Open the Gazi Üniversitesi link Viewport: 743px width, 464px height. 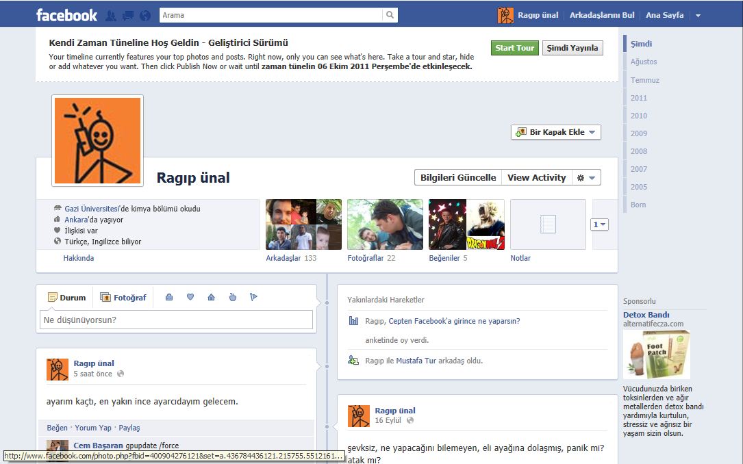92,208
